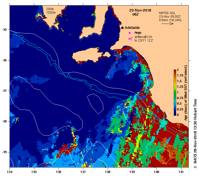Click the Argo legend text label
Screen dimensions: 199x176
coord(138,33)
